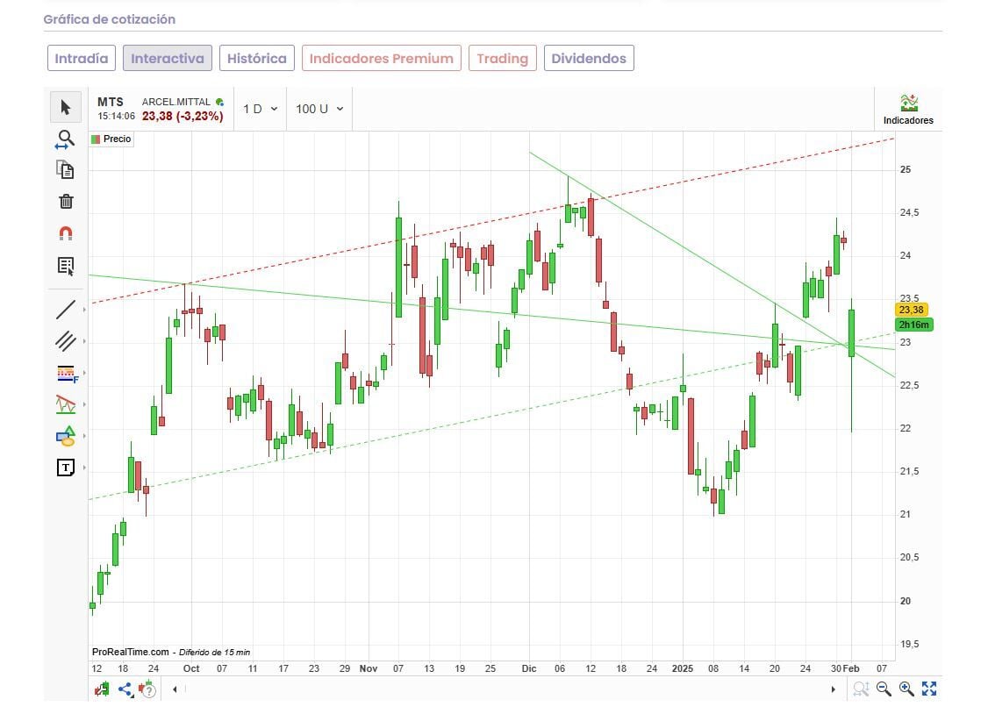Click the MTS ticker symbol

pos(111,102)
